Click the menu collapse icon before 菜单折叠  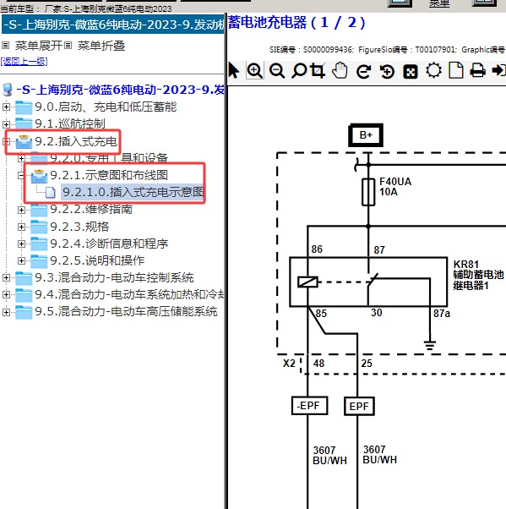point(68,46)
